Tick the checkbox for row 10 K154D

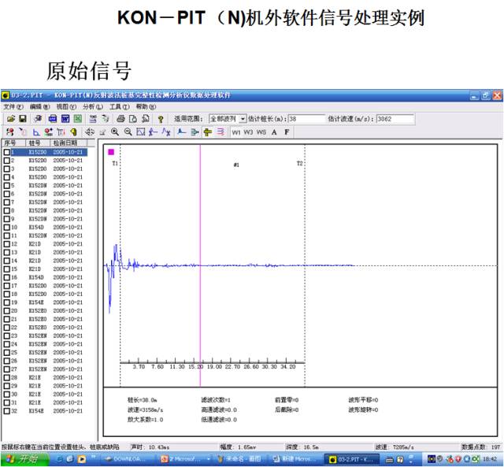[7, 227]
